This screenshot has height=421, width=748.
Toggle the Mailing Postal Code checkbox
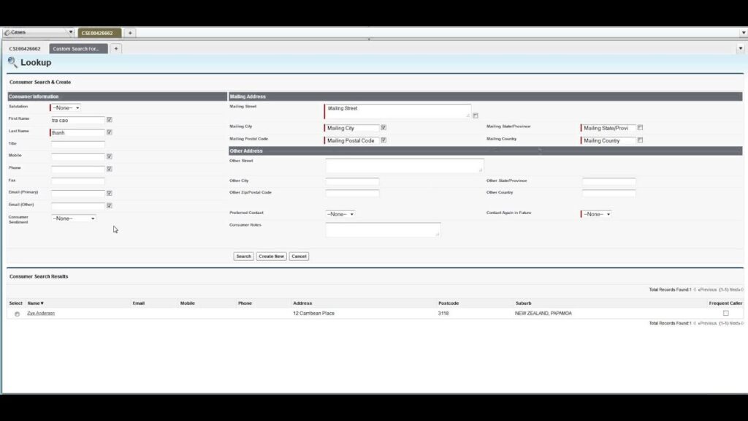tap(383, 140)
